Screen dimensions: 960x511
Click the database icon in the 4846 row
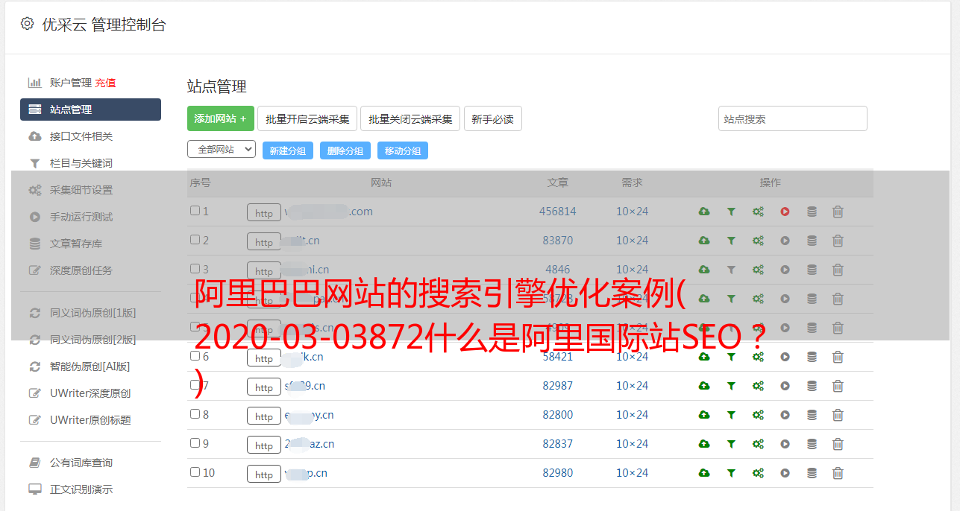(x=812, y=270)
